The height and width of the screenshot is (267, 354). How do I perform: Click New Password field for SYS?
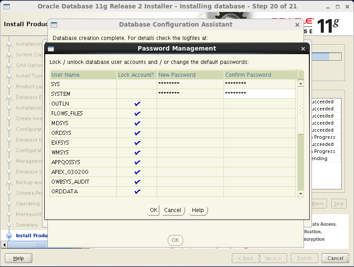190,84
